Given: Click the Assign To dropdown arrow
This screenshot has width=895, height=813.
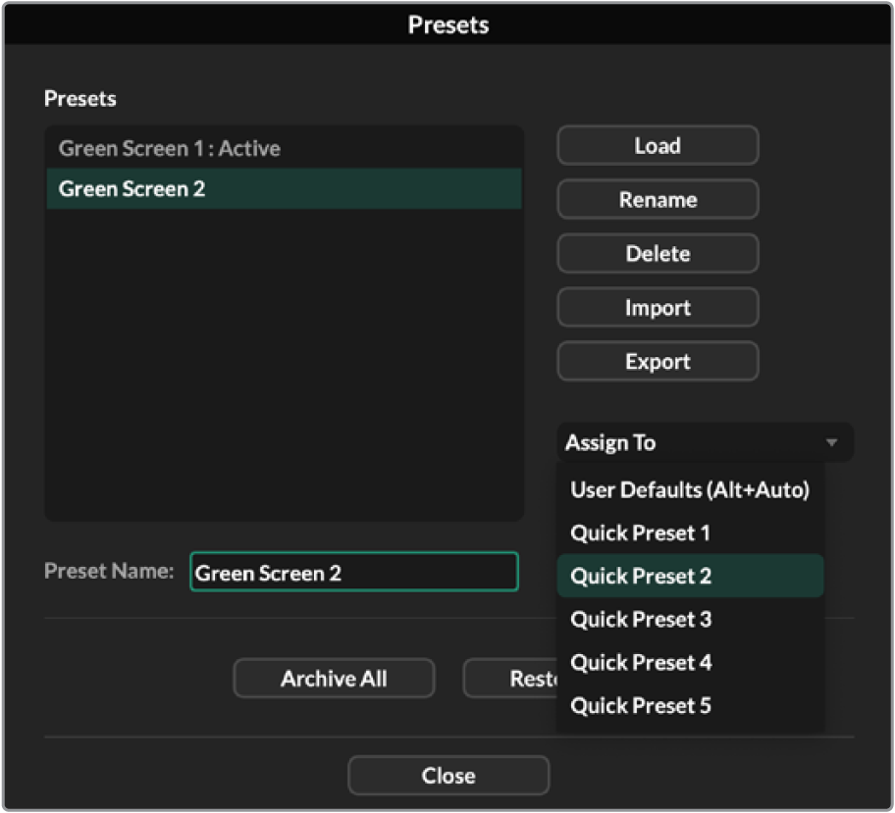Looking at the screenshot, I should pos(831,443).
